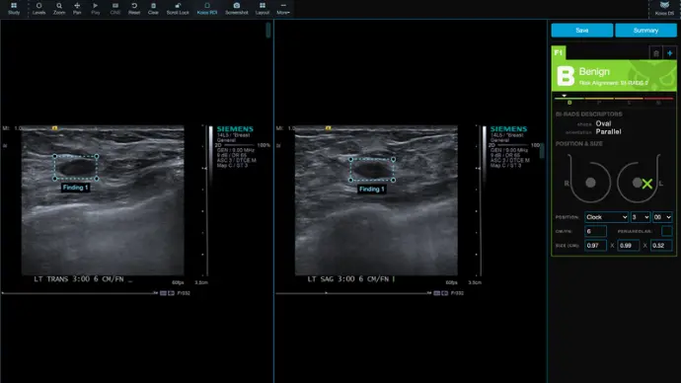The image size is (681, 383).
Task: Open the clock hour dropdown showing 3
Action: 641,217
